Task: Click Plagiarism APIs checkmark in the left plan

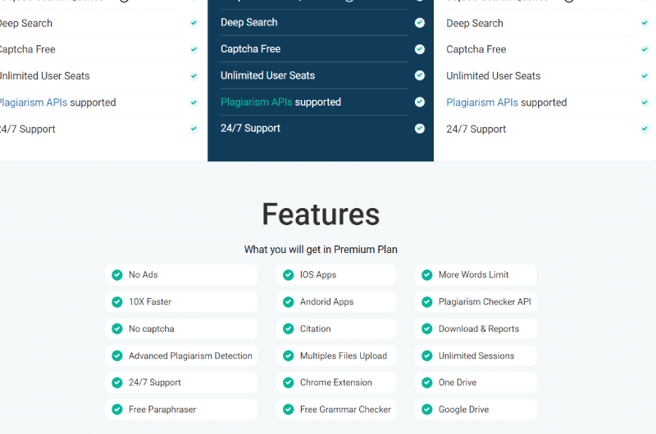Action: (194, 102)
